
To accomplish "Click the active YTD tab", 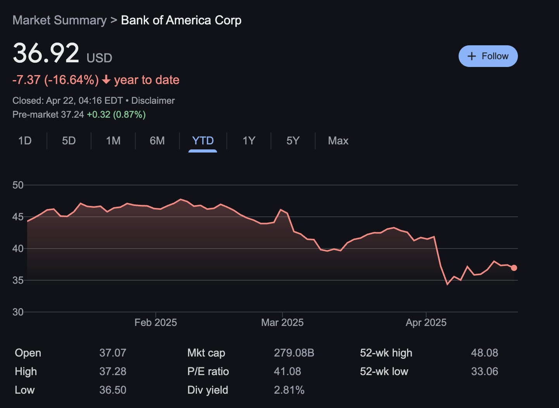I will click(202, 141).
